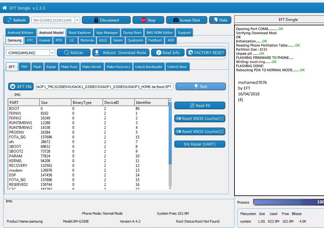Select the SBOOT2 partition row
This screenshot has width=324, height=228.
coord(88,151)
